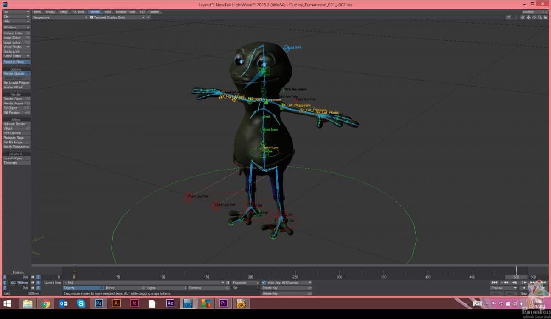The width and height of the screenshot is (551, 319).
Task: Click the Skype taskbar icon
Action: pos(81,303)
